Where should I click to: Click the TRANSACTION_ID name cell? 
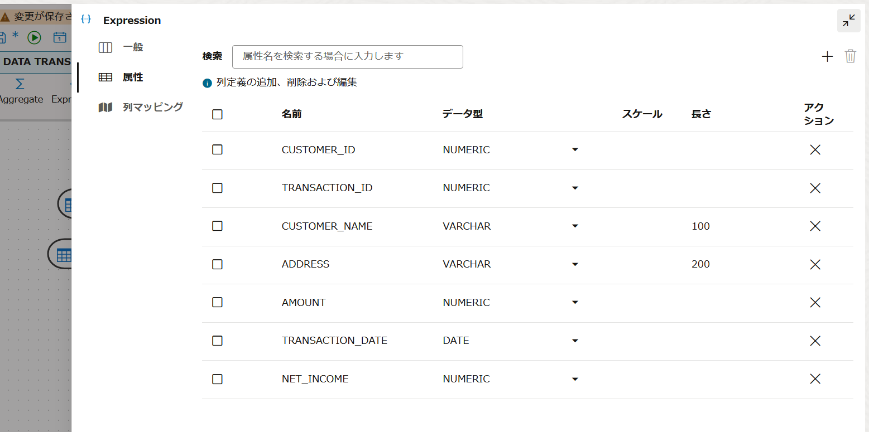click(x=327, y=188)
